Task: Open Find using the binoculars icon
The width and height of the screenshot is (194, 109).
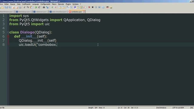Action: [x=44, y=7]
